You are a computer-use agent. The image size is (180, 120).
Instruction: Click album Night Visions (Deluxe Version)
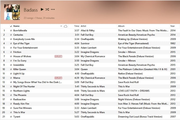pos(134,99)
